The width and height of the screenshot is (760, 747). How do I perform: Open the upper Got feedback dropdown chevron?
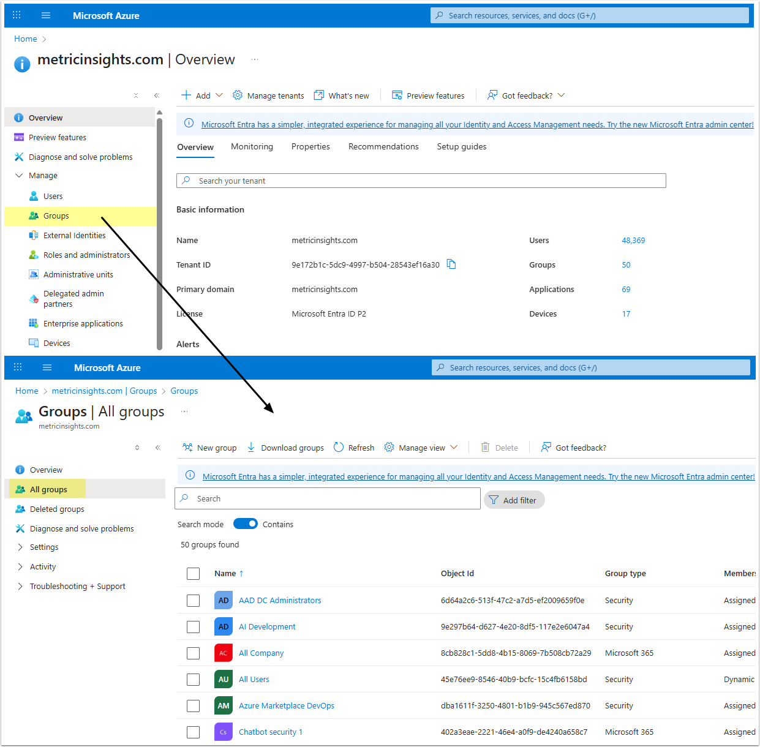click(x=562, y=96)
